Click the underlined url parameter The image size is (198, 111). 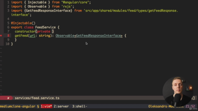(x=32, y=36)
